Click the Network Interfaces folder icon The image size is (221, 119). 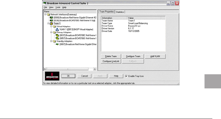(x=48, y=15)
